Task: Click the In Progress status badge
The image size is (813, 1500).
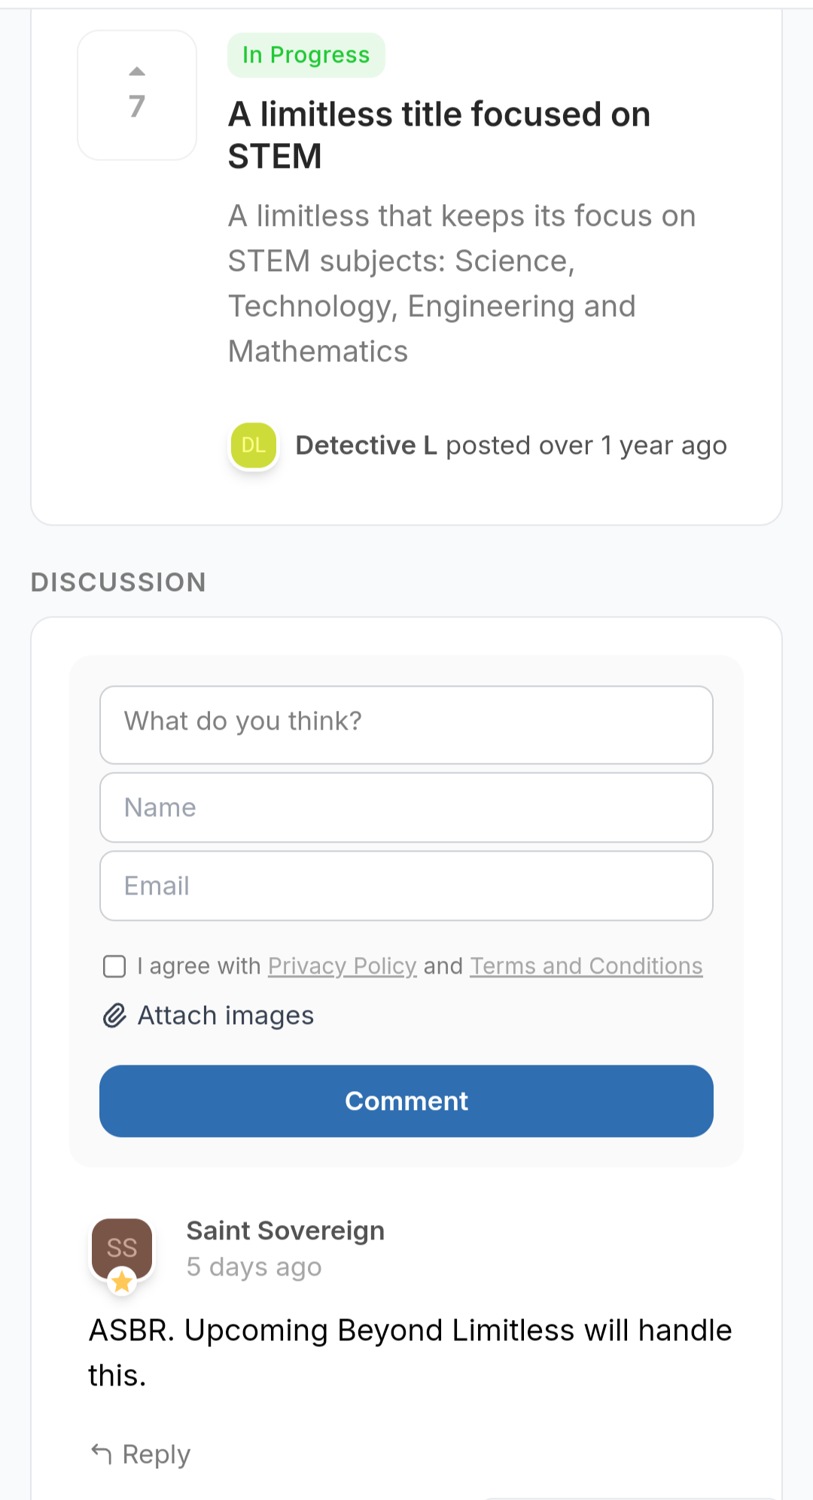Action: click(x=306, y=55)
